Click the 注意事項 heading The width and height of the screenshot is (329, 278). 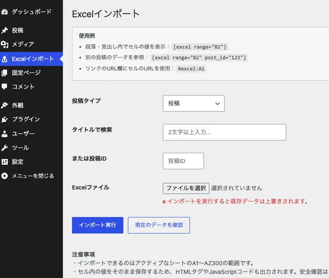pyautogui.click(x=83, y=255)
